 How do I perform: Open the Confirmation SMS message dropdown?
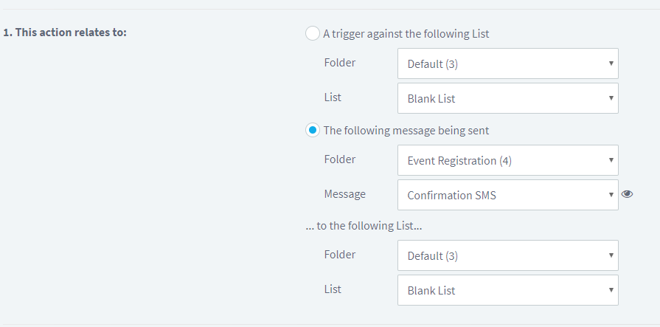click(x=507, y=195)
